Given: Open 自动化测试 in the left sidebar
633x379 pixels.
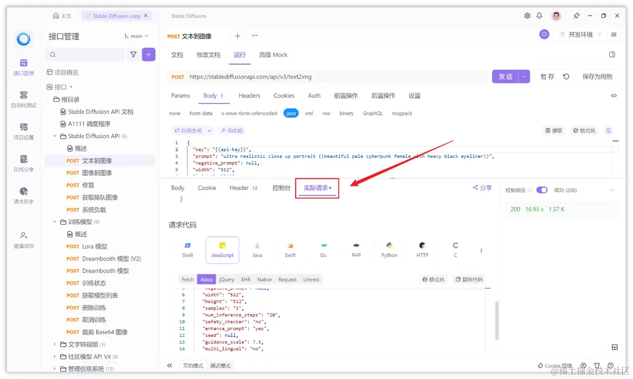Looking at the screenshot, I should click(x=24, y=99).
